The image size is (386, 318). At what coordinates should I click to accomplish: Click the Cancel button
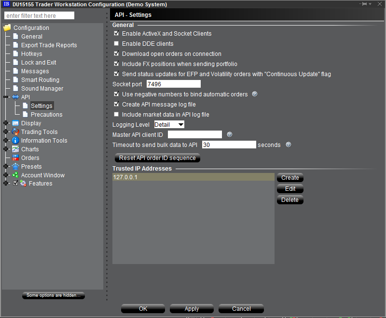(x=241, y=309)
